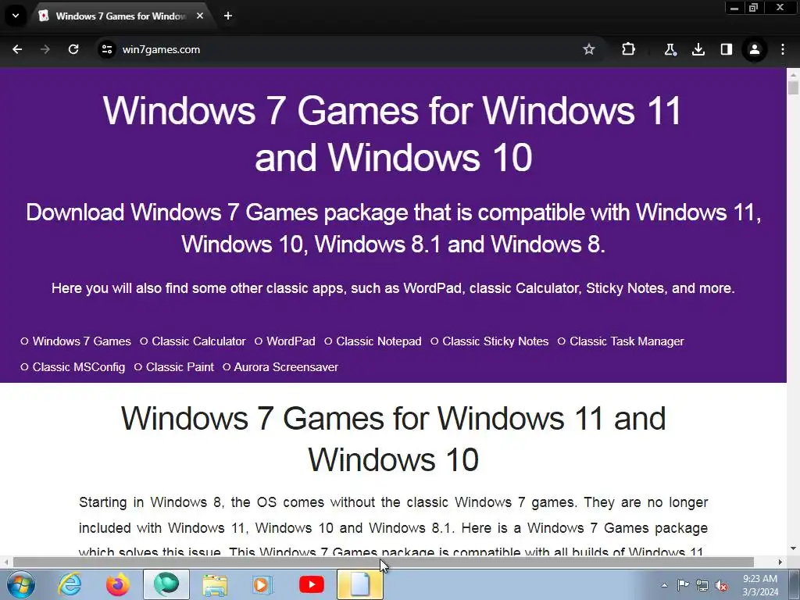
Task: Open the Classic Calculator link
Action: coord(198,341)
